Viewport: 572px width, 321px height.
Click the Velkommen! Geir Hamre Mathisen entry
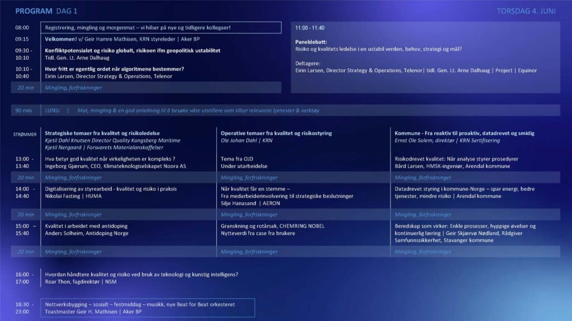(122, 39)
